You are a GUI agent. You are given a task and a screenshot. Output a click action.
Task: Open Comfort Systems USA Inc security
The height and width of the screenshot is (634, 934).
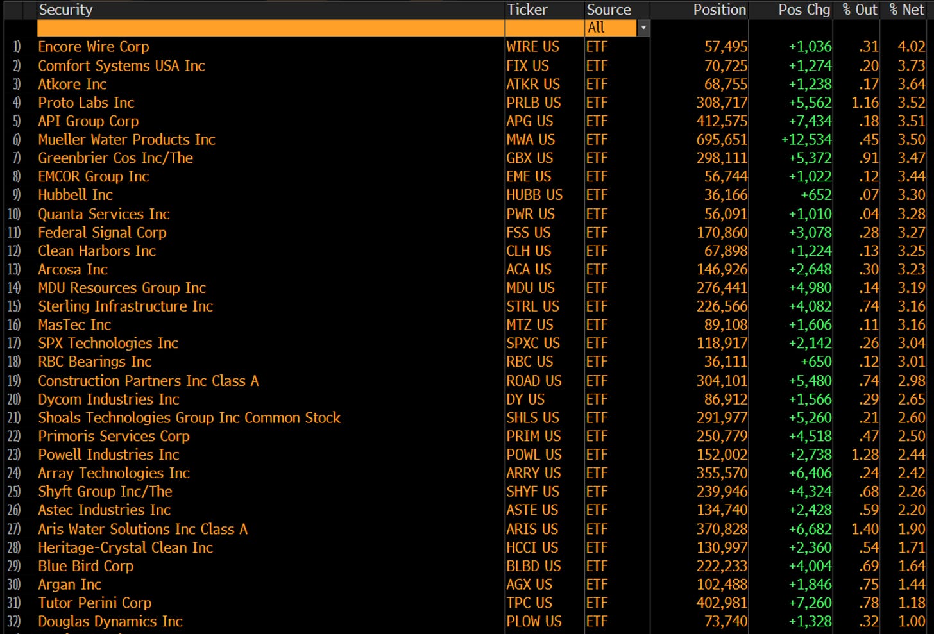121,65
